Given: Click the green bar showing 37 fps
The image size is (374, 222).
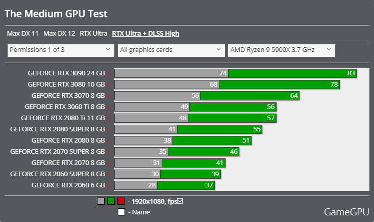Looking at the screenshot, I should point(186,185).
